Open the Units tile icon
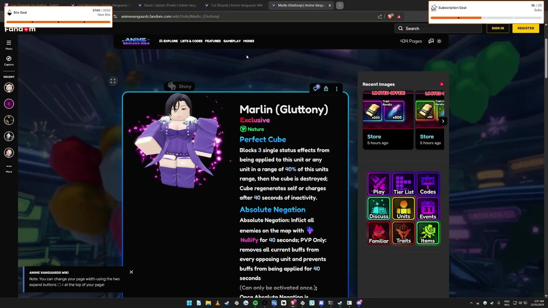 pos(403,209)
